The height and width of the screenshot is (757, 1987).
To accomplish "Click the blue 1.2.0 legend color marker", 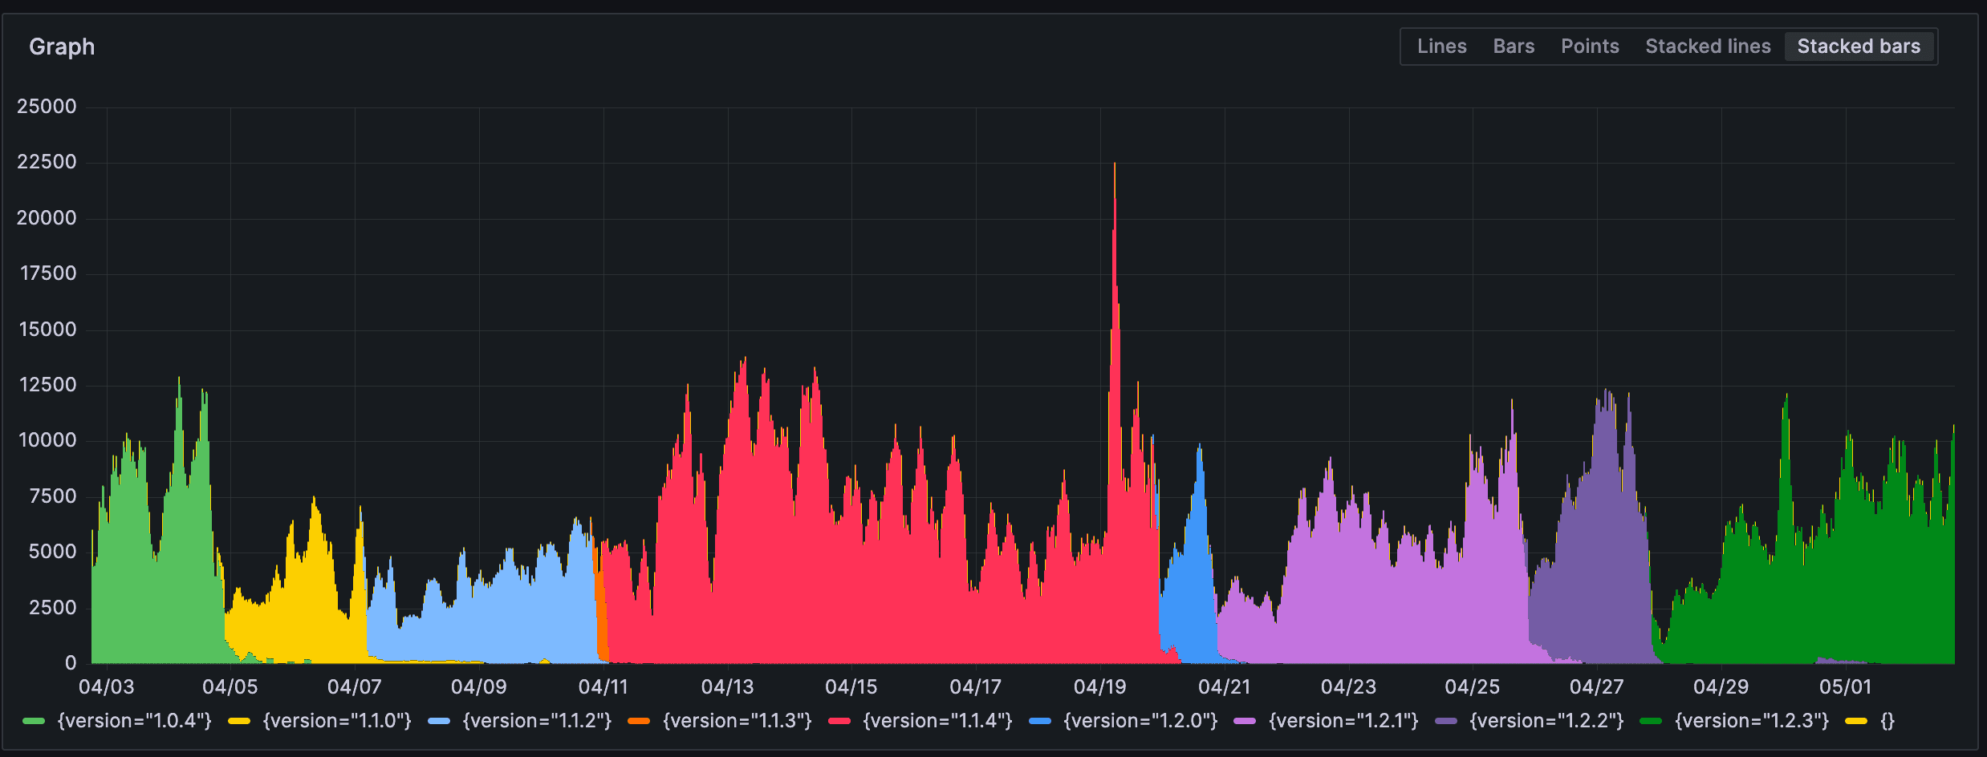I will click(x=1040, y=720).
